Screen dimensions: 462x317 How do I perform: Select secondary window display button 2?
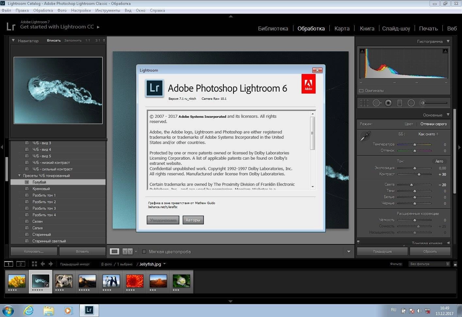pos(21,264)
